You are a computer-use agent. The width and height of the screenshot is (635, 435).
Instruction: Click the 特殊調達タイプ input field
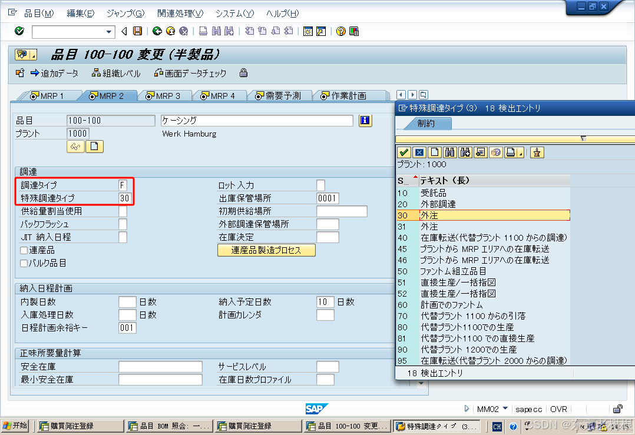coord(125,198)
